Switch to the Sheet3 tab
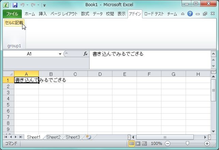 click(73, 137)
